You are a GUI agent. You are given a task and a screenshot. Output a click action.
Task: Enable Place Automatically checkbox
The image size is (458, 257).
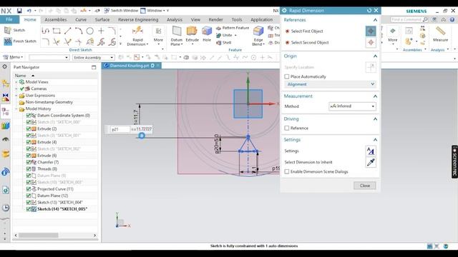[287, 76]
